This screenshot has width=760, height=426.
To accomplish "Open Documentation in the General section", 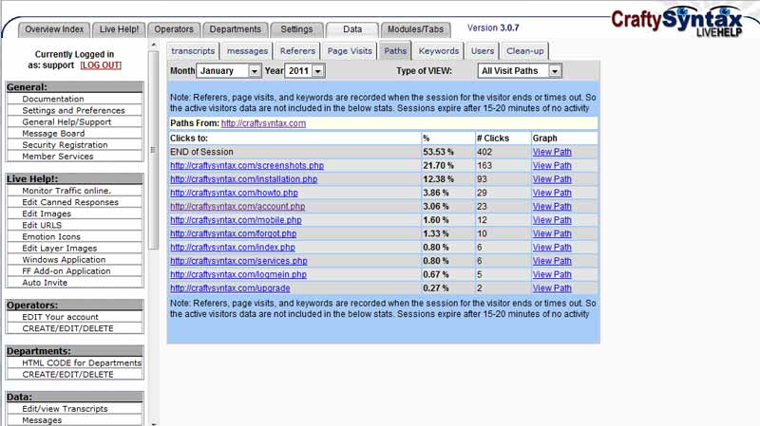I will [x=53, y=99].
